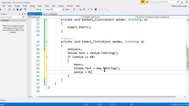Open the notifications flag icon
Screen dimensions: 189x106
coord(143,2)
